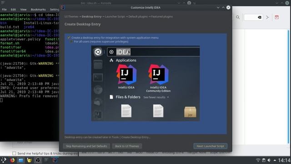Click jre64 in the terminal output
Screen dimensions: 291x164
click(29, 27)
